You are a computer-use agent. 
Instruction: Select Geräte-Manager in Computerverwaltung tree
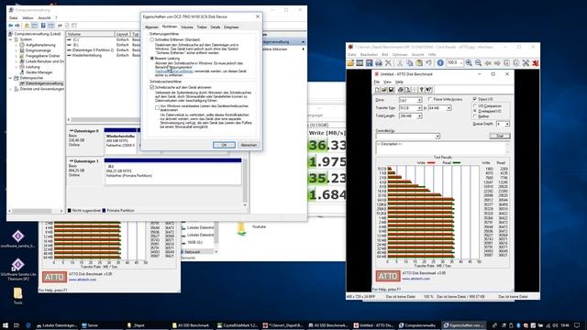click(39, 72)
